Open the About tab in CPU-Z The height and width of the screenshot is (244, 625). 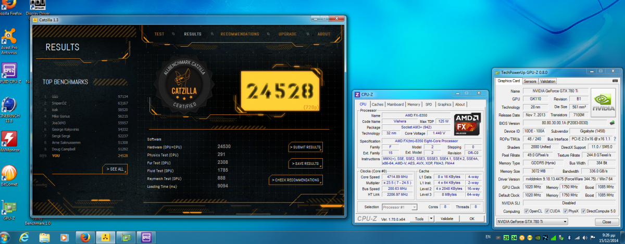coord(460,105)
